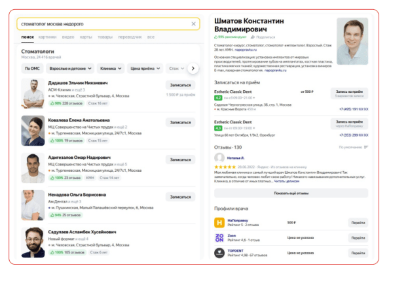Click the Zoon profile logo

point(219,238)
